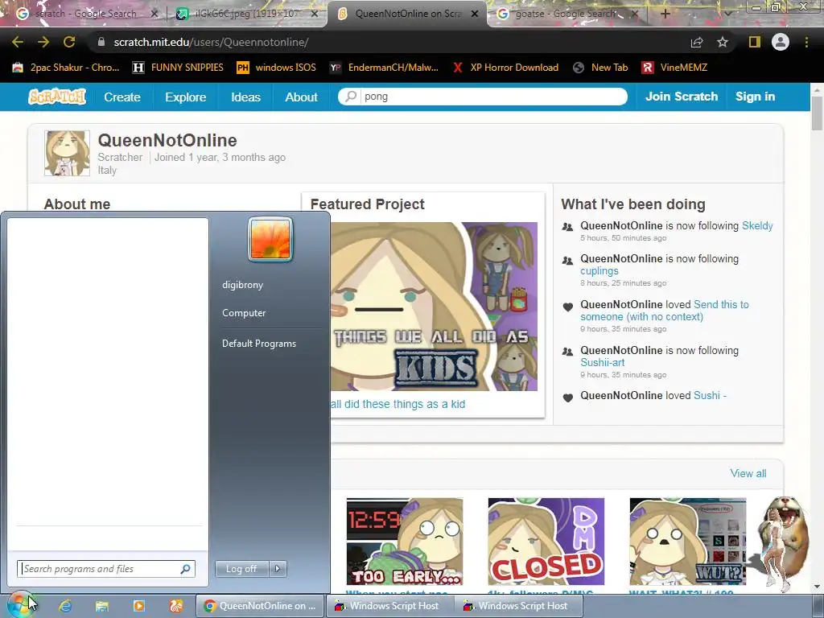
Task: Click the Start menu search magnifier
Action: 186,569
